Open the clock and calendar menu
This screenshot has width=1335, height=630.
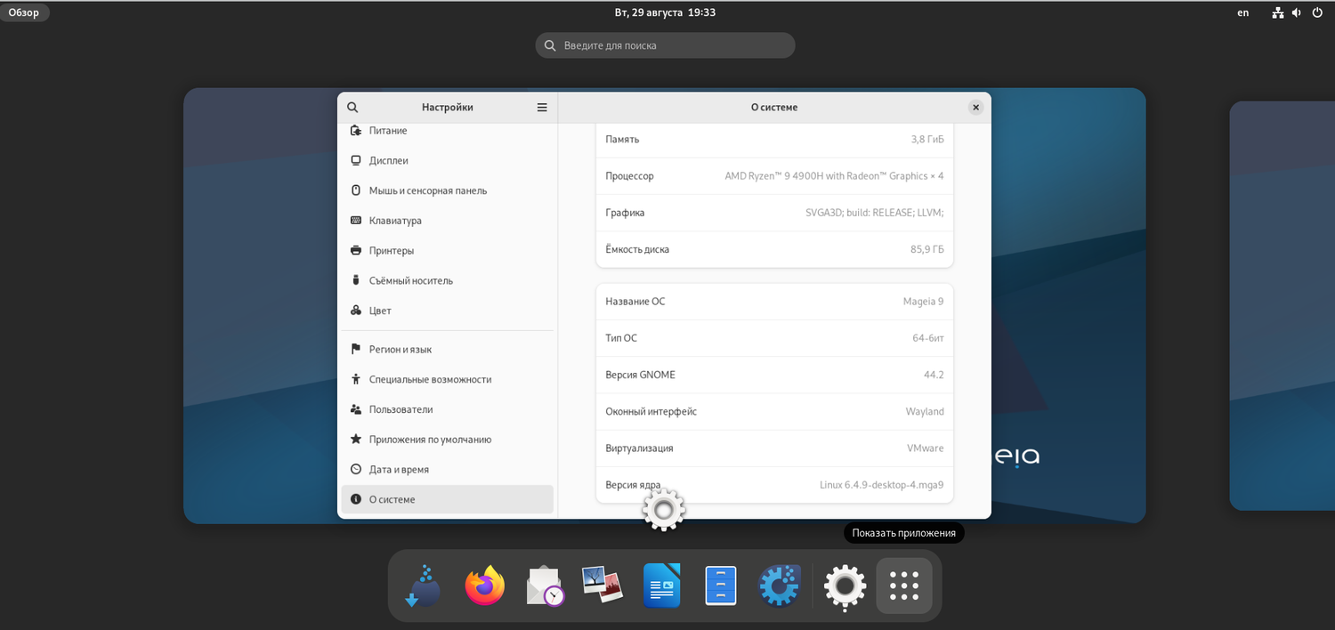click(x=665, y=12)
